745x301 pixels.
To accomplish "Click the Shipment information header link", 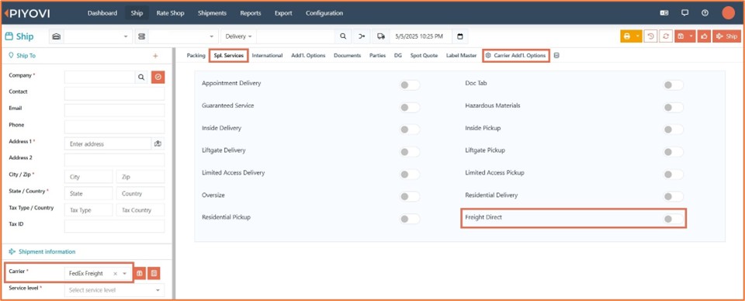I will (x=47, y=251).
